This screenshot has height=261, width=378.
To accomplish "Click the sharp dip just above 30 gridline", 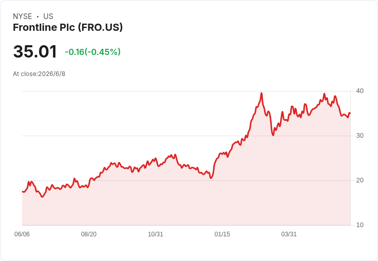I will point(273,135).
